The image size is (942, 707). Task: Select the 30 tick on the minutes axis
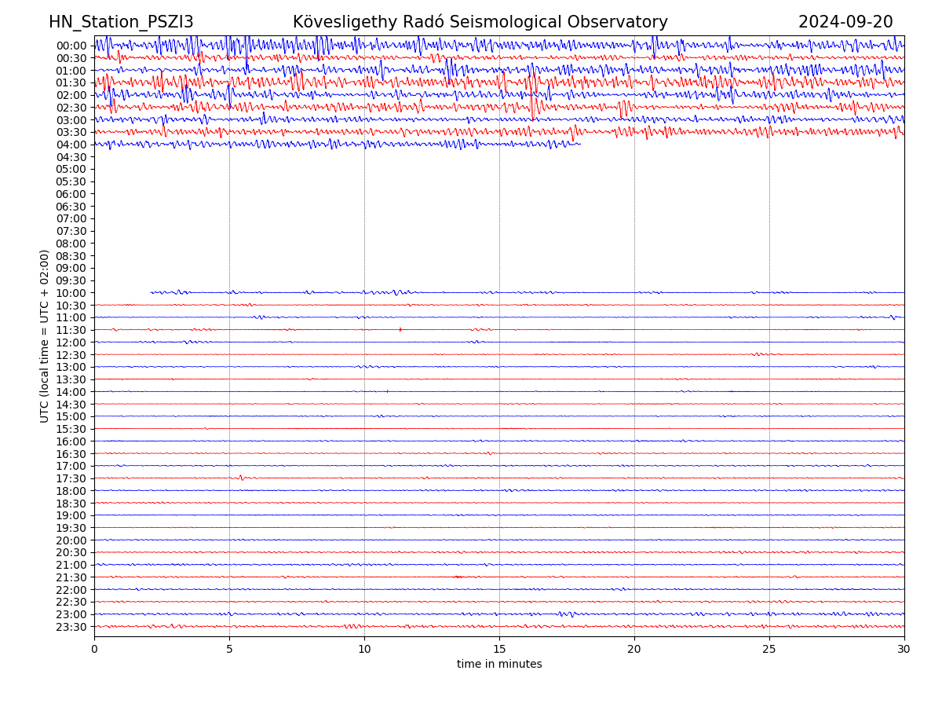coord(904,649)
